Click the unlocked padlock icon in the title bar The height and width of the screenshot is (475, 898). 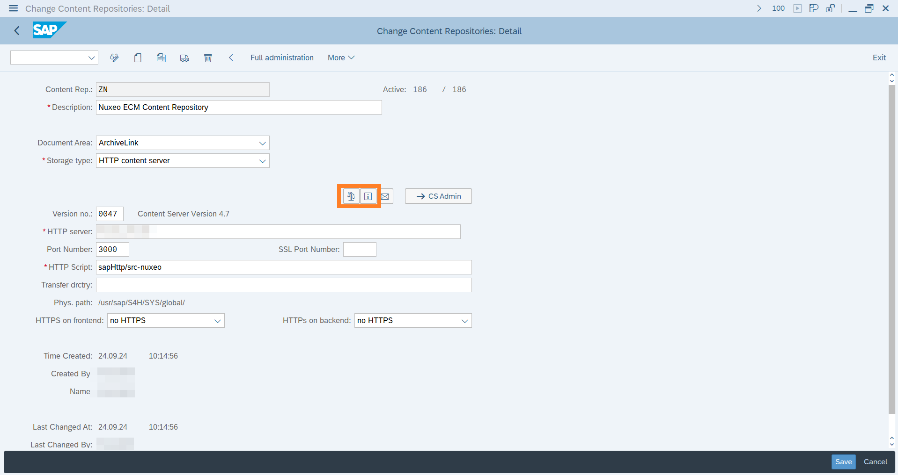tap(830, 8)
